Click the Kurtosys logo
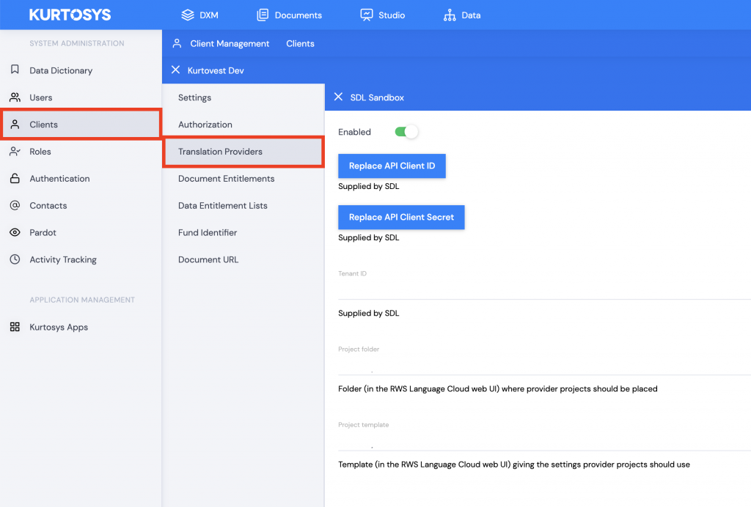The height and width of the screenshot is (507, 751). 70,15
